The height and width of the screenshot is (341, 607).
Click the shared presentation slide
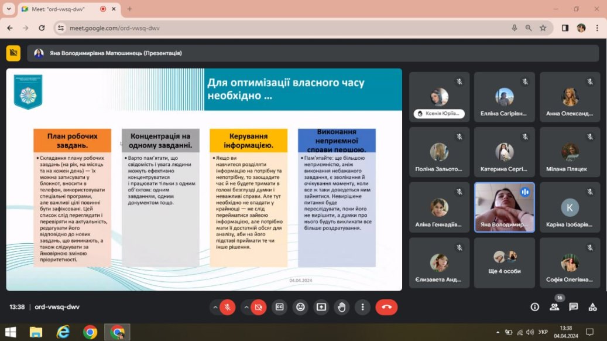204,179
